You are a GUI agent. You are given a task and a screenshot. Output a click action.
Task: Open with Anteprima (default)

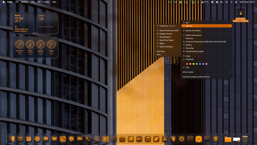tap(168, 26)
